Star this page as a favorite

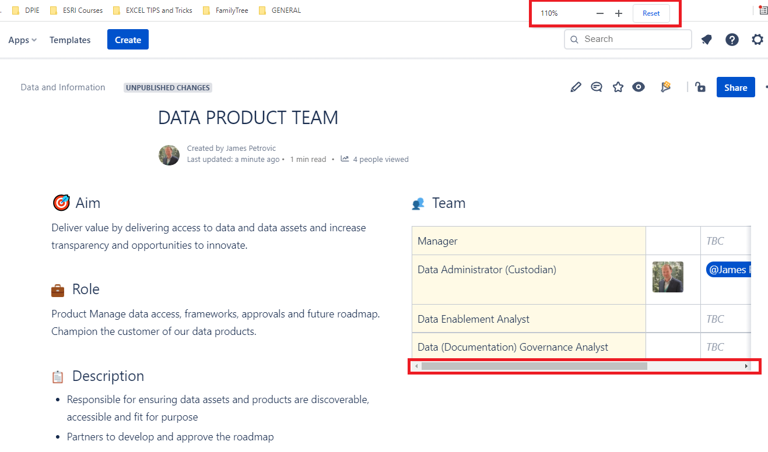click(x=618, y=87)
